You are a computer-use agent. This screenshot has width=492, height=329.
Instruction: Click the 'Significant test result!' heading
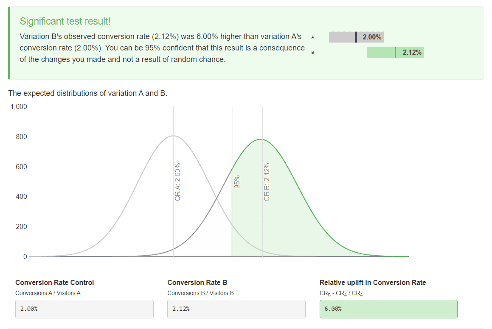(65, 20)
